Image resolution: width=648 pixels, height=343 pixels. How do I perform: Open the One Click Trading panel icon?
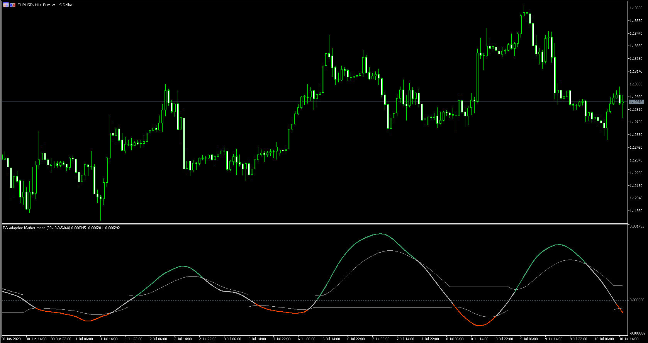tap(13, 5)
